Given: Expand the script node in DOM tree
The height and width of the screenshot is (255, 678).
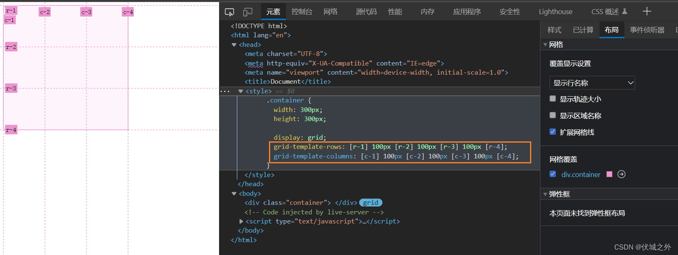Looking at the screenshot, I should coord(241,221).
